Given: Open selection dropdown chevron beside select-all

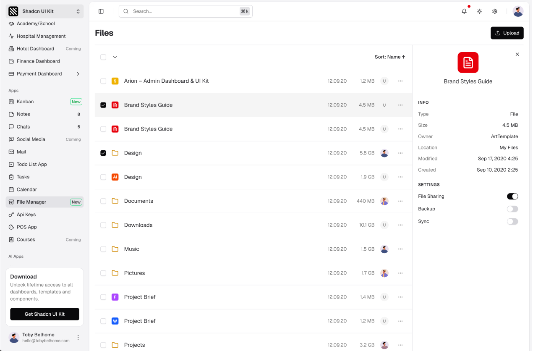Looking at the screenshot, I should click(115, 57).
